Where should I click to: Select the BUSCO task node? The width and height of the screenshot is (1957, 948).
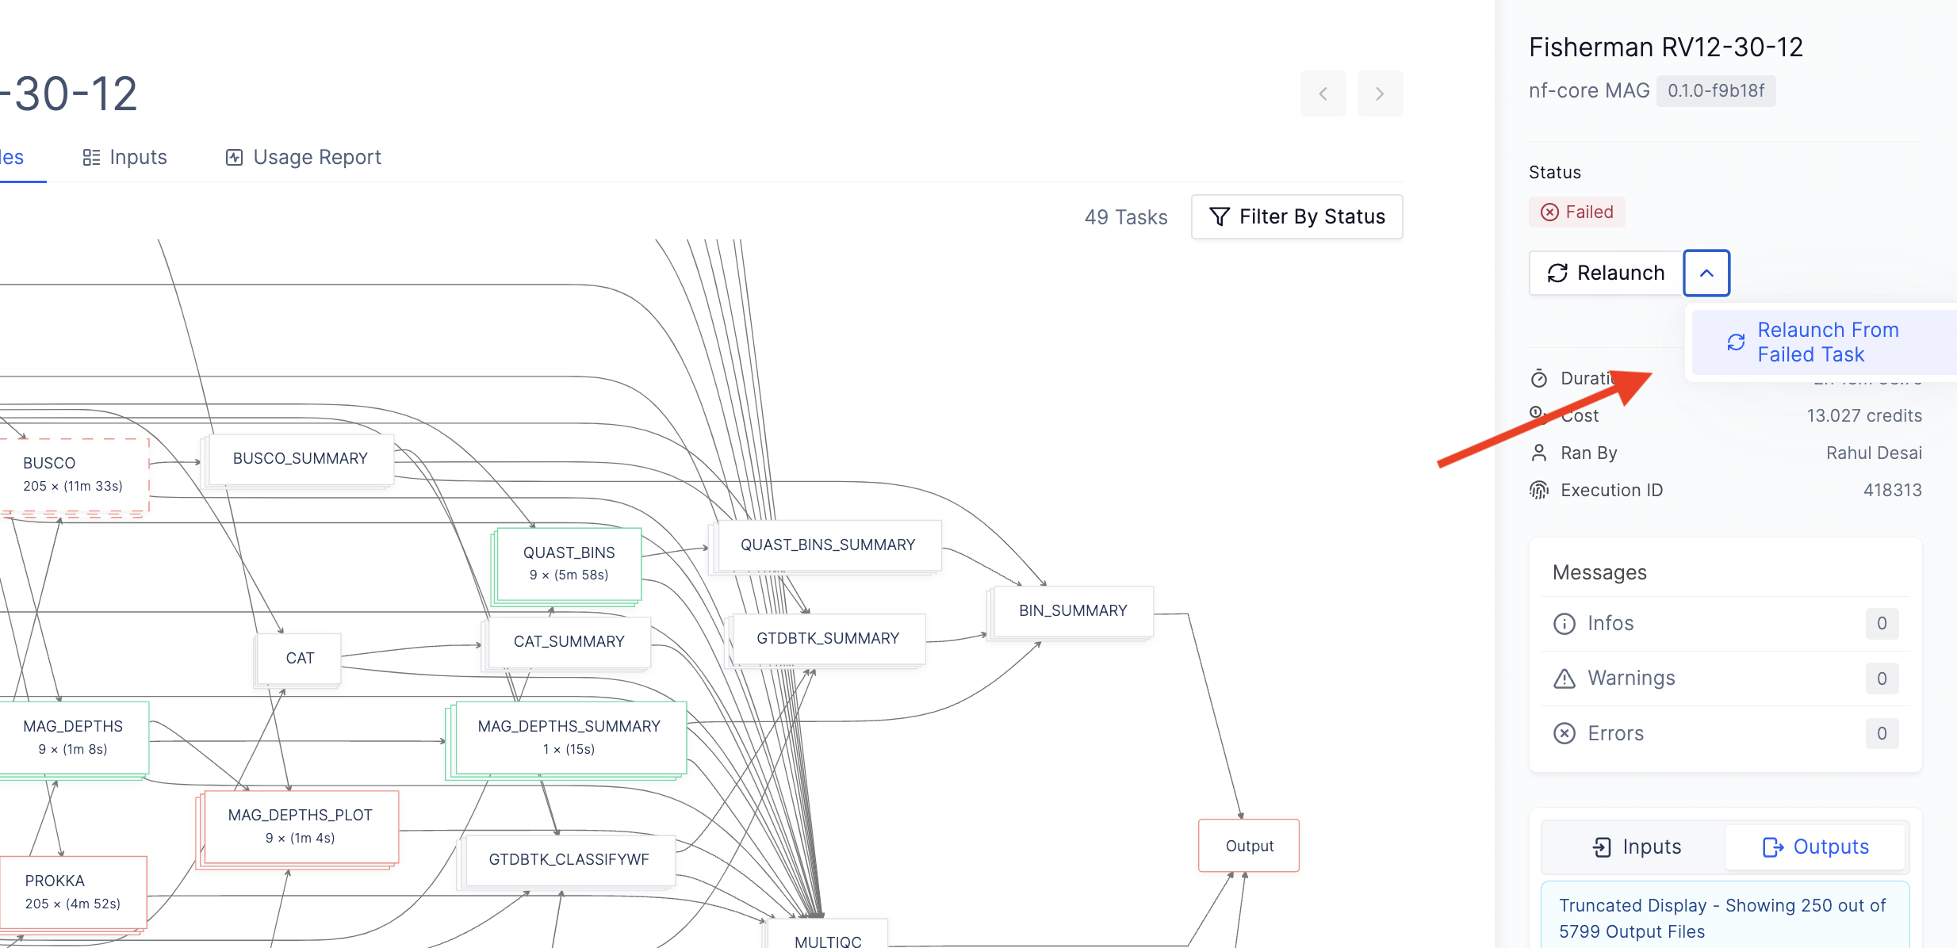click(74, 474)
